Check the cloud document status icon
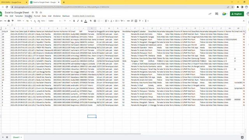 [41, 12]
